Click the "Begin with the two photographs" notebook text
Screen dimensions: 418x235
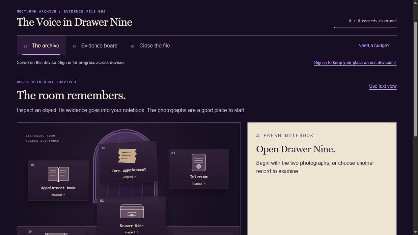click(x=315, y=167)
